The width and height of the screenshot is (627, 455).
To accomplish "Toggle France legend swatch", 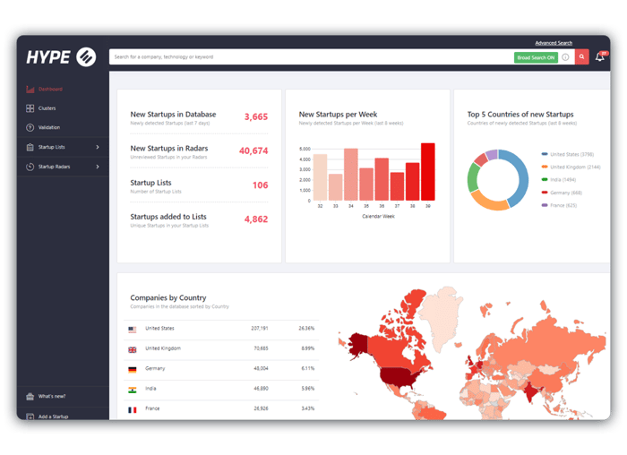I will (545, 205).
